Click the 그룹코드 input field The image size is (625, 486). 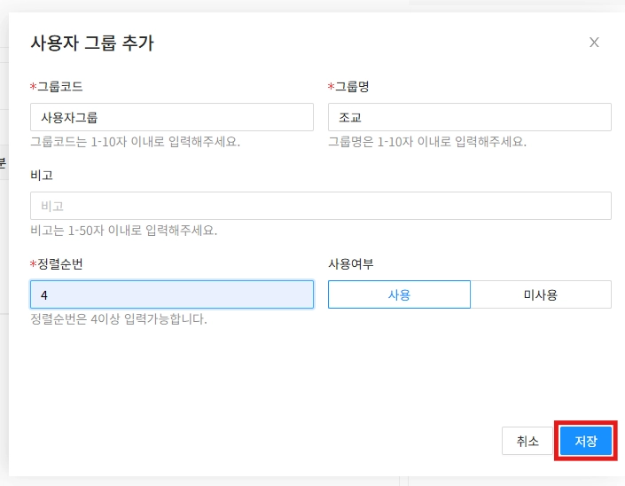click(171, 117)
